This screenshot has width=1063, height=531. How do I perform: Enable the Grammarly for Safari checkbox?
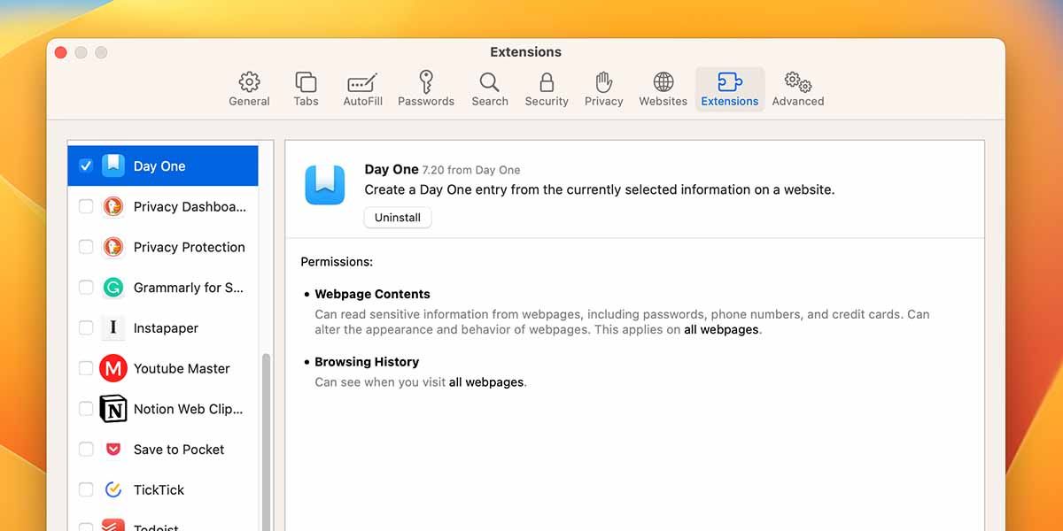coord(86,288)
